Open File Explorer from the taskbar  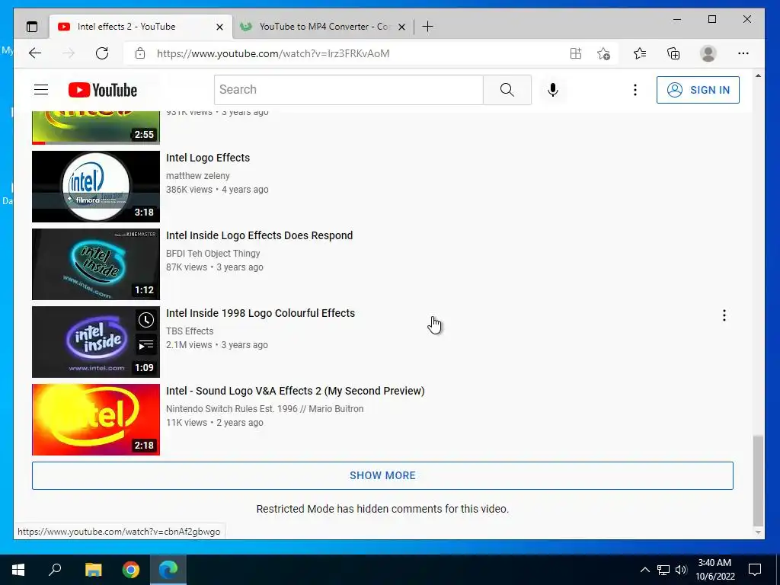pos(93,570)
